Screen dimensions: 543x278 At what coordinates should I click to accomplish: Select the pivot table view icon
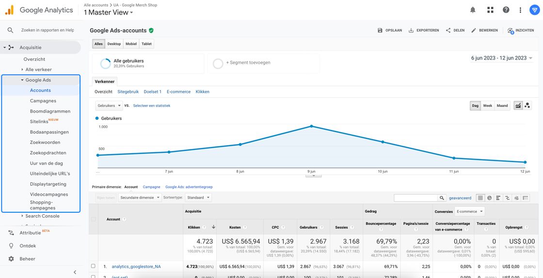[x=526, y=198]
